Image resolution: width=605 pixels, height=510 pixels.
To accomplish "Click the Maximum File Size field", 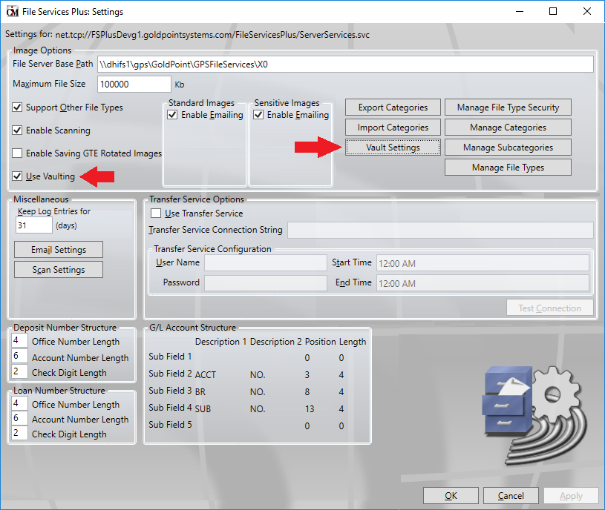I will click(x=134, y=84).
